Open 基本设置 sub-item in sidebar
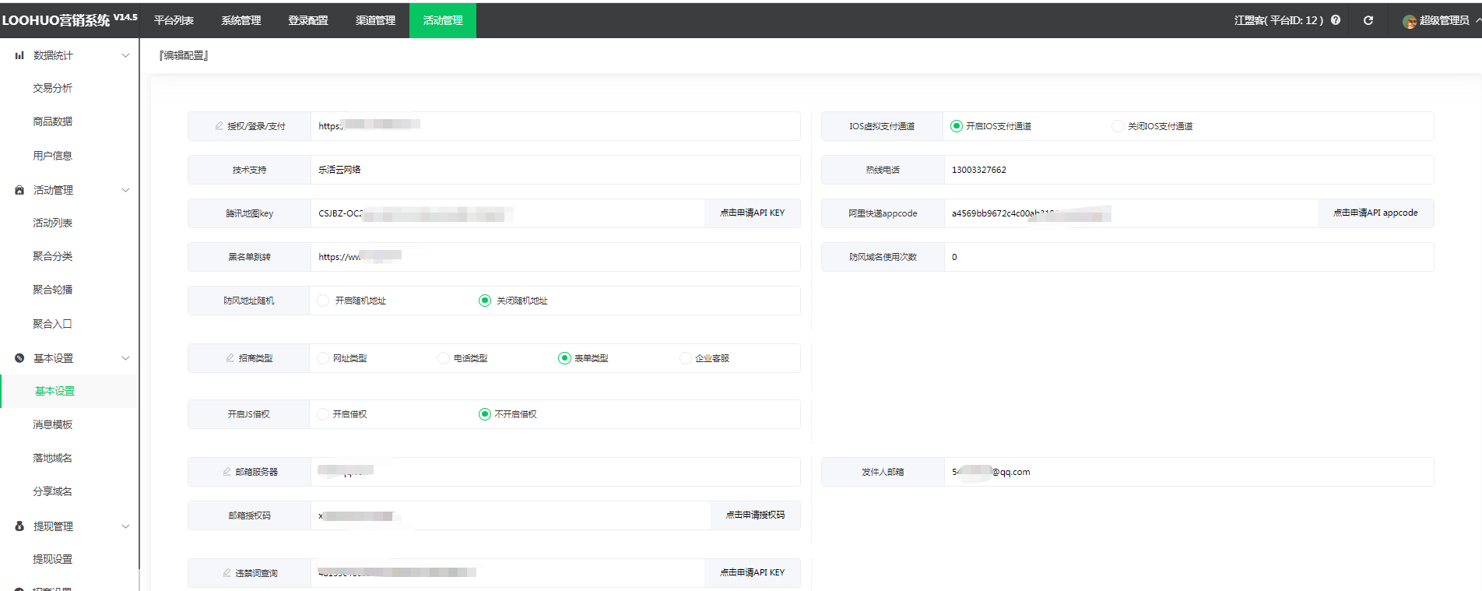 click(54, 391)
